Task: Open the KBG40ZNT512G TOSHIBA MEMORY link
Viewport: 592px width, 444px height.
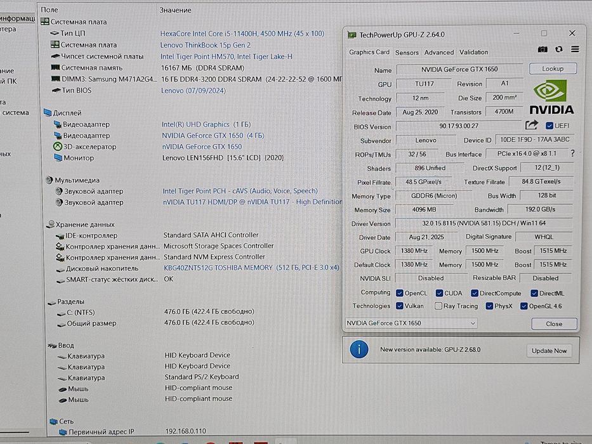Action: [251, 268]
